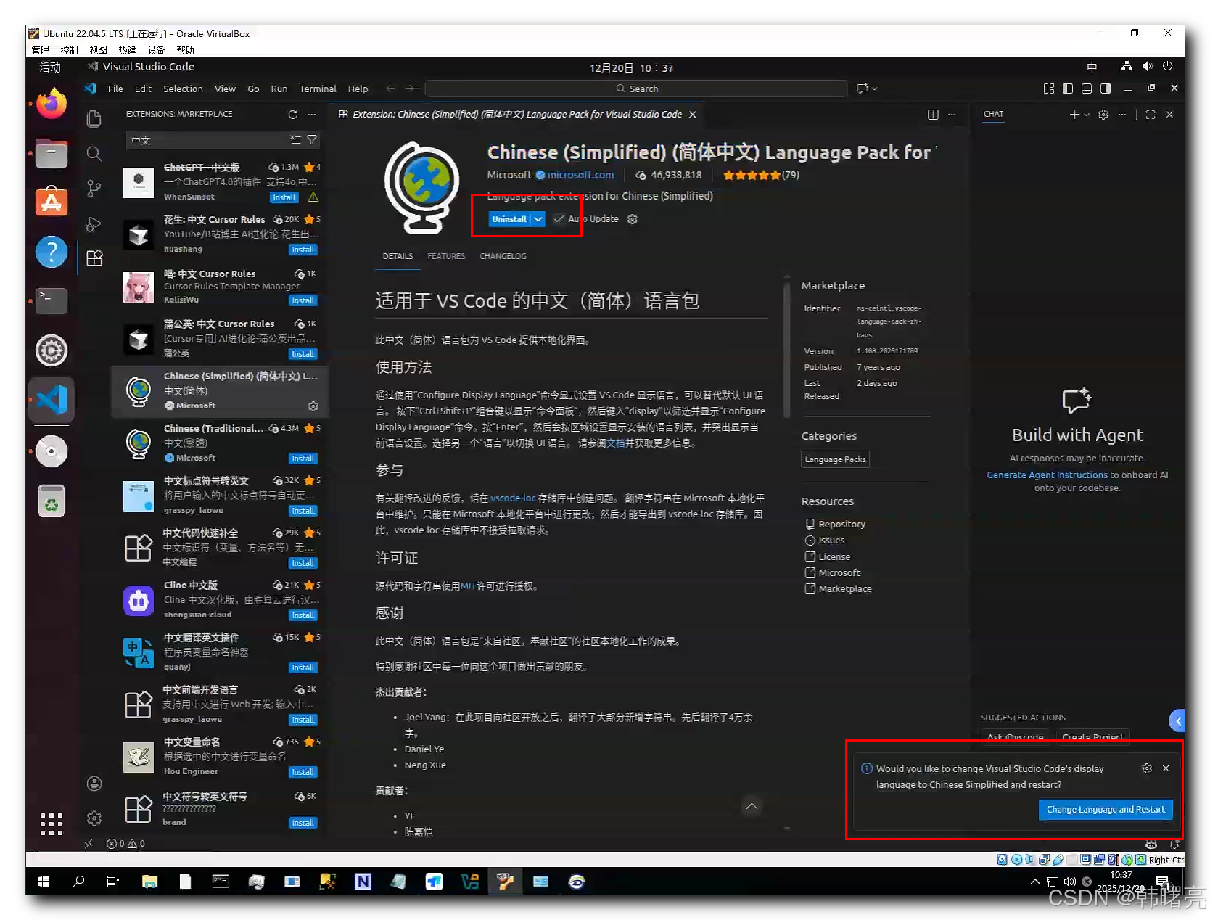Open the Search view in the Activity Bar
This screenshot has height=920, width=1210.
[x=94, y=153]
